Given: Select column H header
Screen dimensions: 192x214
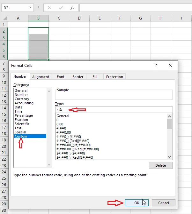Looking at the screenshot, I should pos(161,18).
